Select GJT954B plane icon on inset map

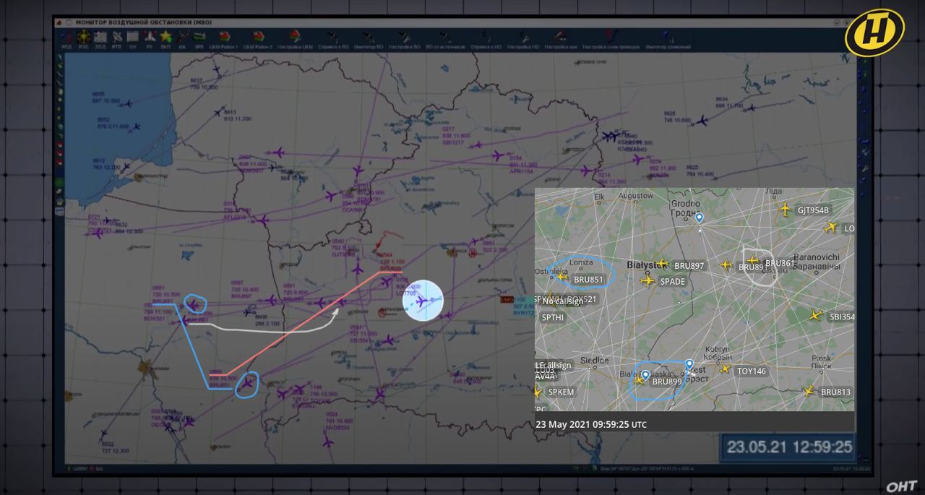pyautogui.click(x=786, y=210)
